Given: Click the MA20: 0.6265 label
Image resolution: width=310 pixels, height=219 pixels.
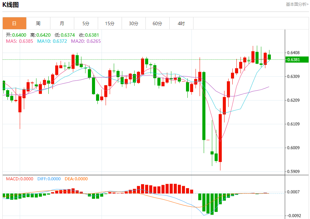Looking at the screenshot, I should pyautogui.click(x=86, y=41).
